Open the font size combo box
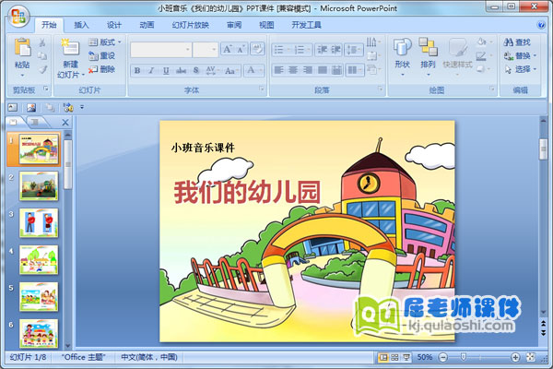This screenshot has height=369, width=553. pyautogui.click(x=206, y=50)
